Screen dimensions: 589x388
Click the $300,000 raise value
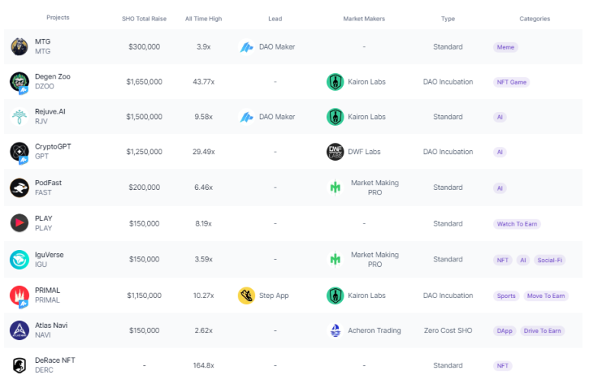point(144,47)
